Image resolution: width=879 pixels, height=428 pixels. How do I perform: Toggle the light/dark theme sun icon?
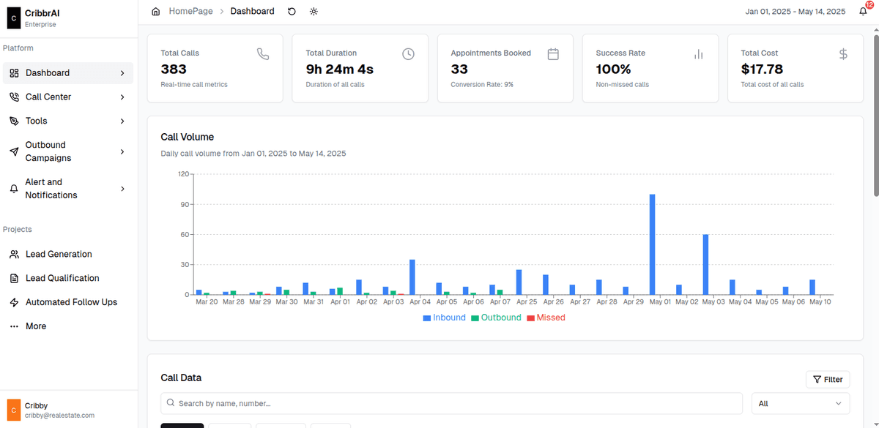tap(314, 12)
